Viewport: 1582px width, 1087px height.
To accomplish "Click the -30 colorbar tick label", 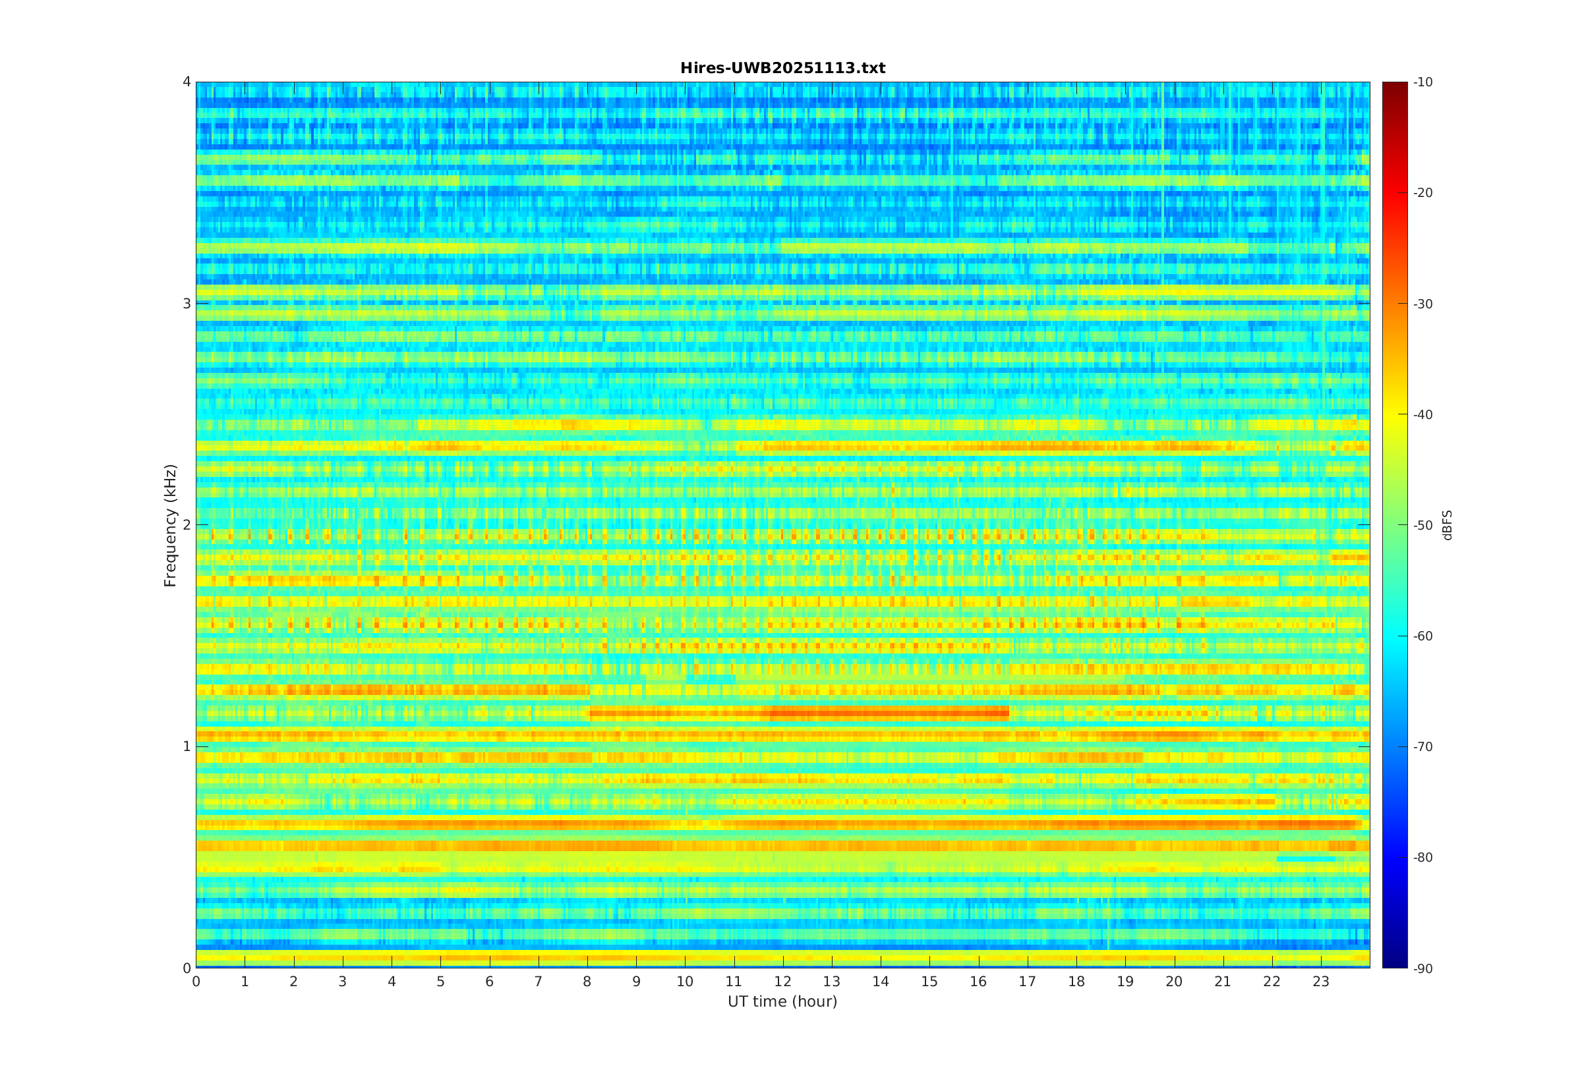I will (x=1422, y=304).
